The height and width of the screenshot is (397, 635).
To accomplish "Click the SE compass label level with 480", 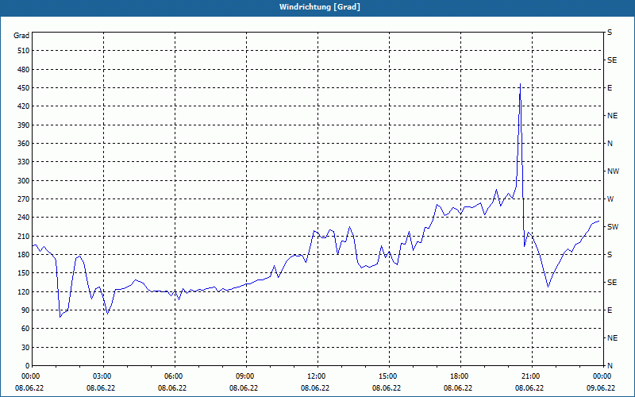I will pos(612,60).
